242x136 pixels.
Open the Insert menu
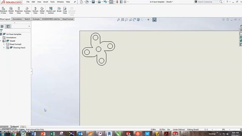pyautogui.click(x=45, y=2)
